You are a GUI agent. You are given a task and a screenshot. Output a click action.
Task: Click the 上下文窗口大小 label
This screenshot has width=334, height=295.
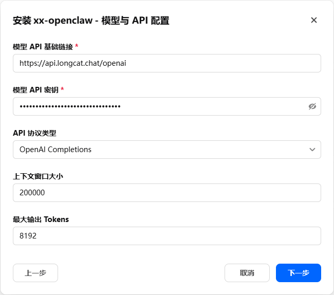click(38, 176)
